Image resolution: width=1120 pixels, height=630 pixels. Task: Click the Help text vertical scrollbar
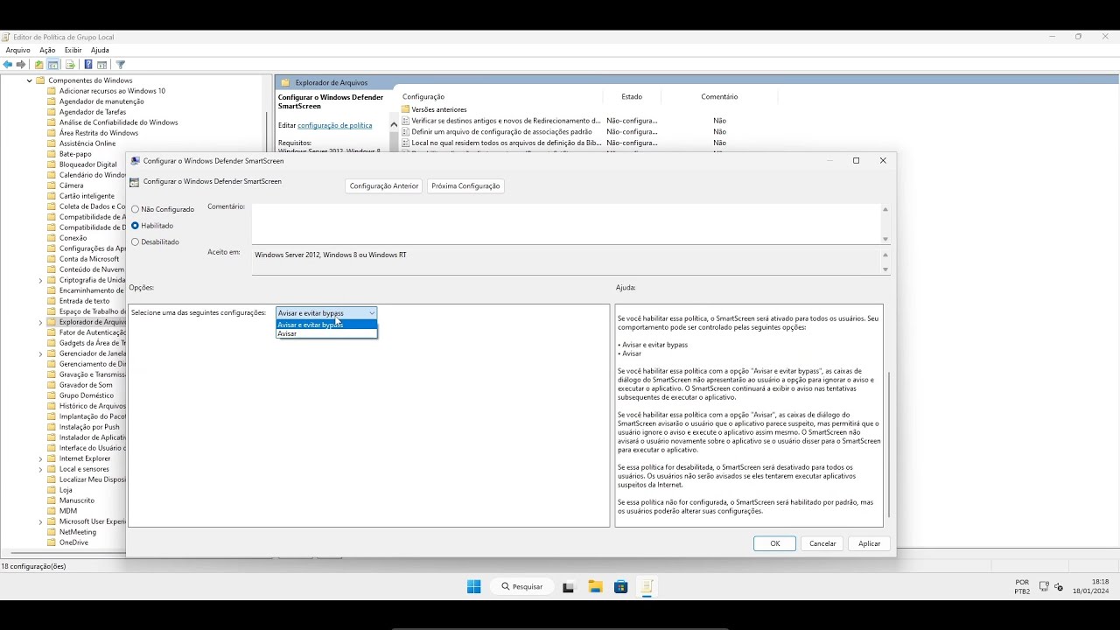tap(888, 444)
